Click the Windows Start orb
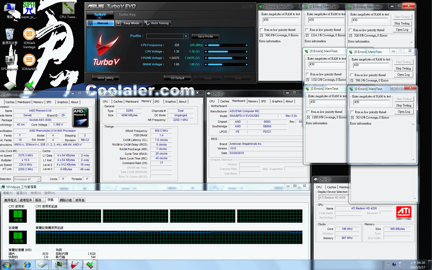 pyautogui.click(x=7, y=265)
